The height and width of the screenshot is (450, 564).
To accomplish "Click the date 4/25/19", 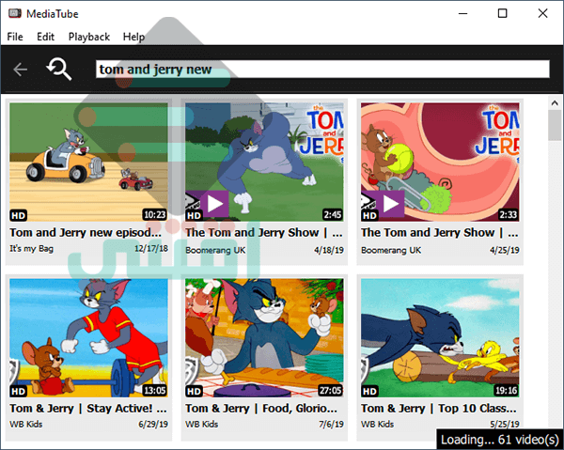I will [504, 250].
